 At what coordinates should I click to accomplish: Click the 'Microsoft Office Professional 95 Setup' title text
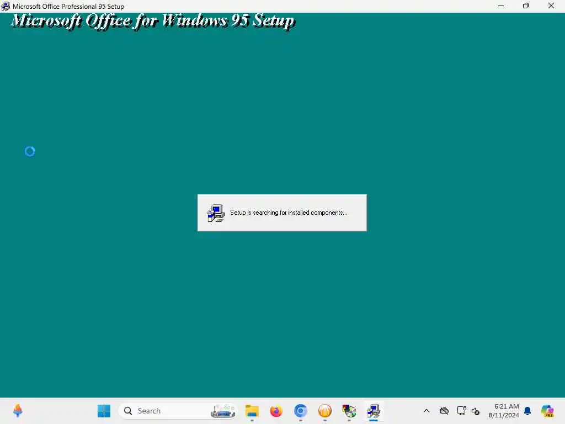68,7
